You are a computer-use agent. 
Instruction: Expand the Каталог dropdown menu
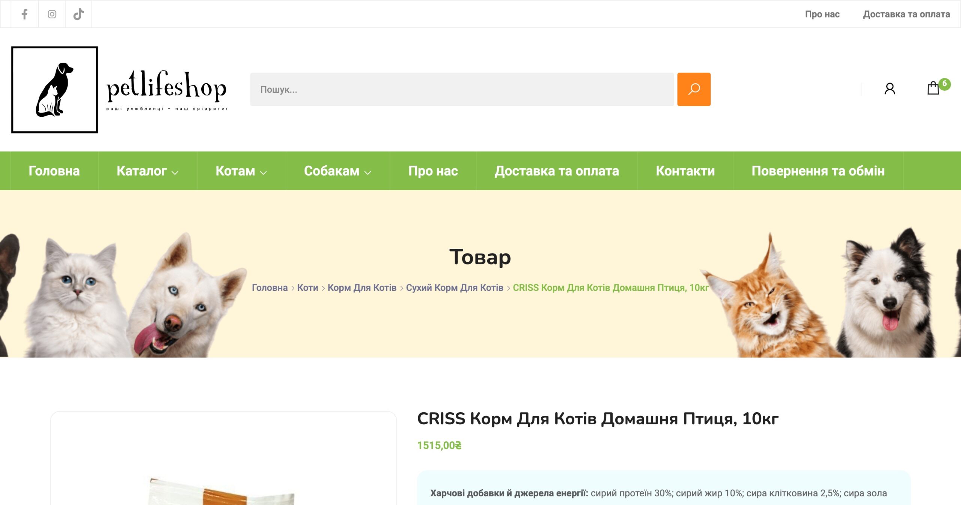148,171
